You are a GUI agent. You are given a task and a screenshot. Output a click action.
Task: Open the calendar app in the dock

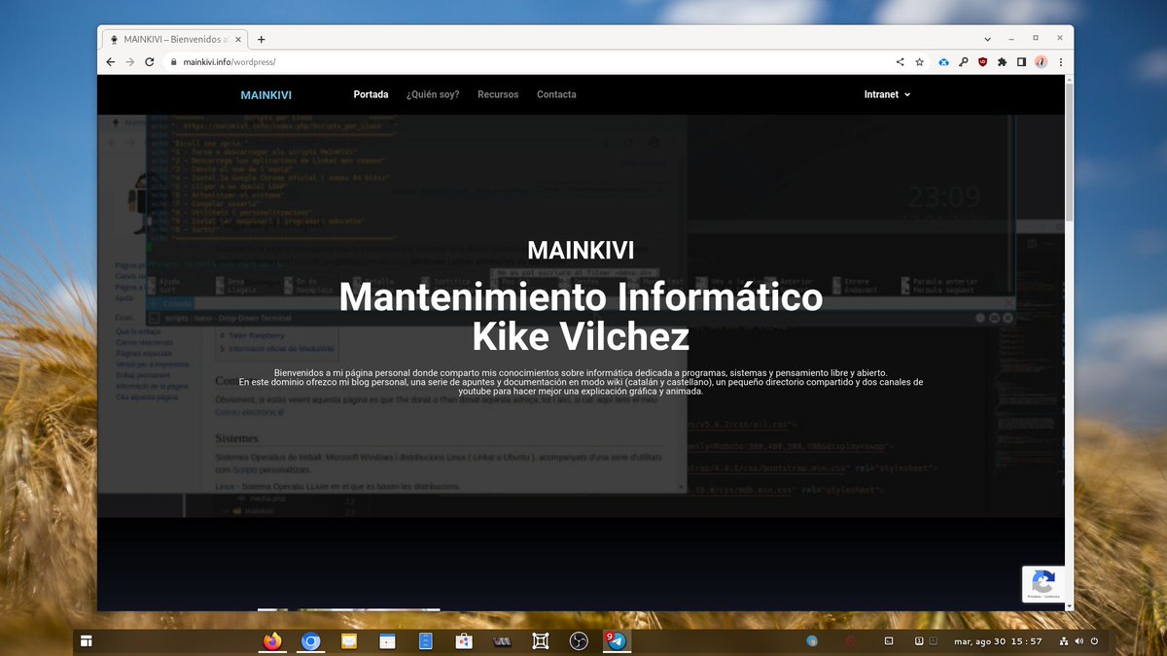(387, 641)
